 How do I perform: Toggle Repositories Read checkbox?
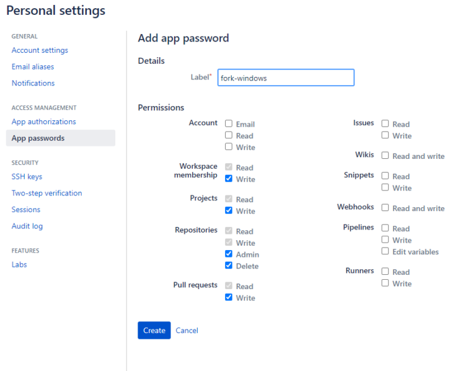tap(229, 231)
